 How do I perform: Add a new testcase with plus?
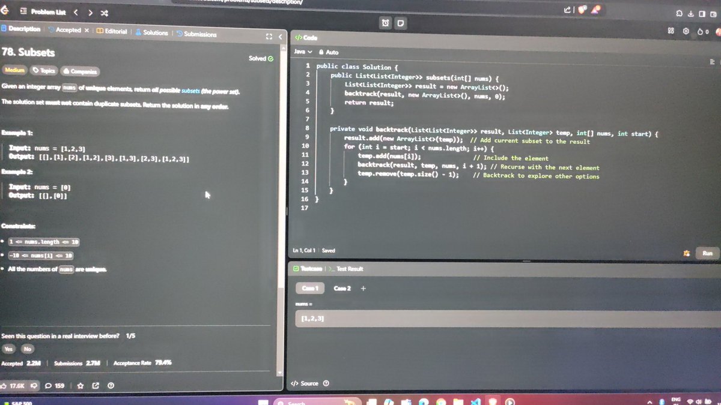pos(363,288)
